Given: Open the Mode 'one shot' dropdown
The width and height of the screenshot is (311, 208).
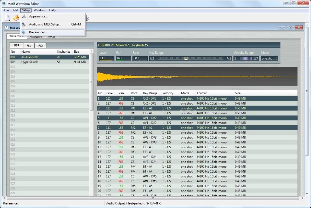Looking at the screenshot, I should [x=269, y=58].
